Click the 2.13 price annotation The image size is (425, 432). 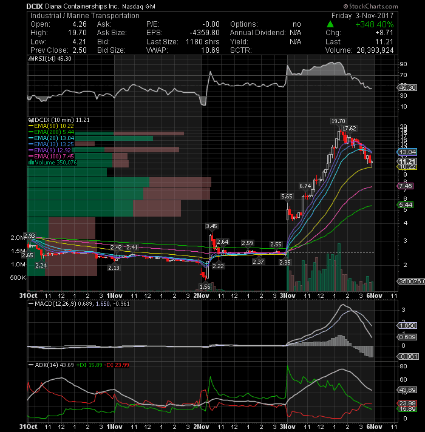coord(114,268)
